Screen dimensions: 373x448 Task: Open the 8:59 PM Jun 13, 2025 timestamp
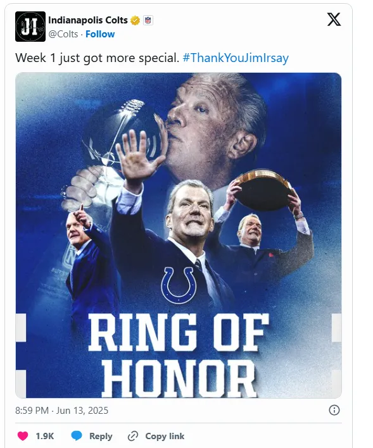[x=62, y=411]
